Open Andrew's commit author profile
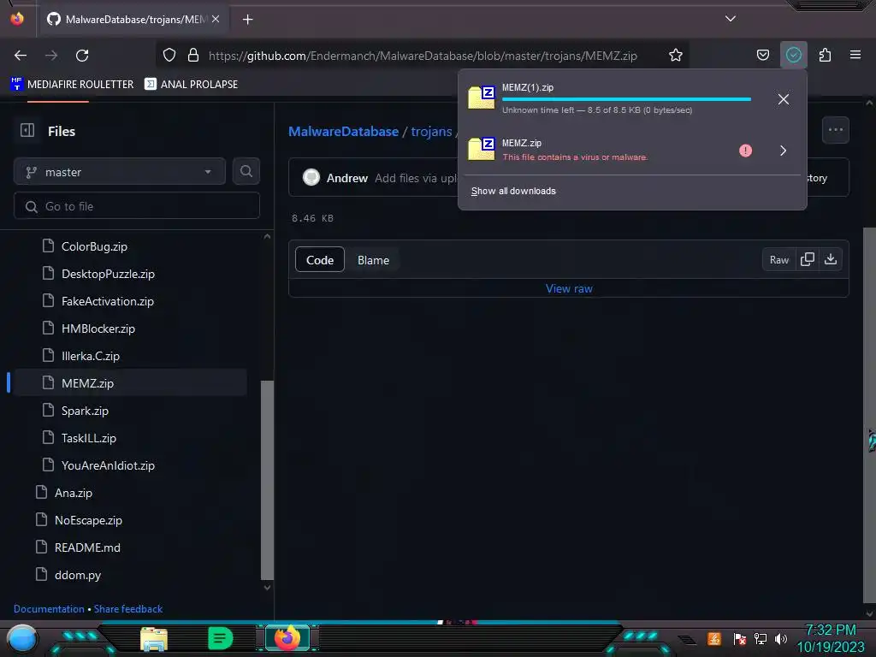 click(347, 178)
